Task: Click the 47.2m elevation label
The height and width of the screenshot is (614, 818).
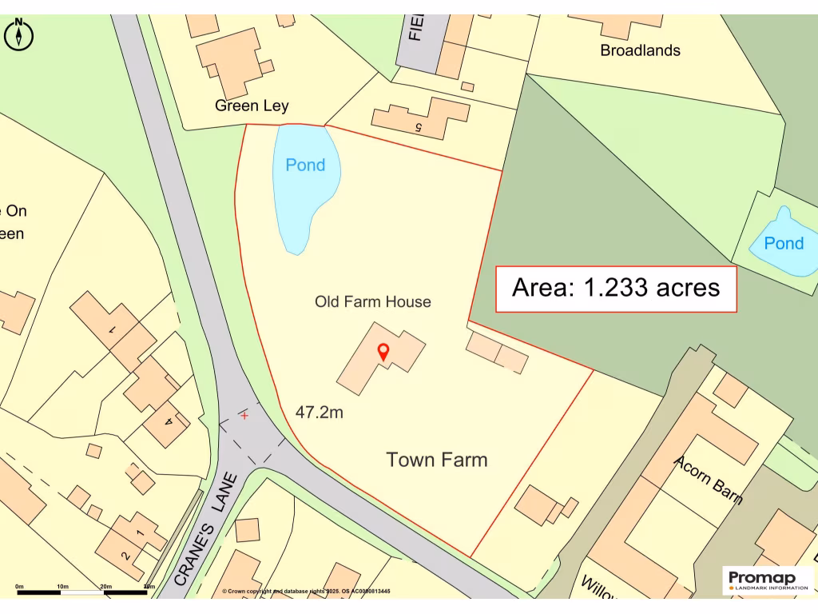Action: [x=319, y=413]
